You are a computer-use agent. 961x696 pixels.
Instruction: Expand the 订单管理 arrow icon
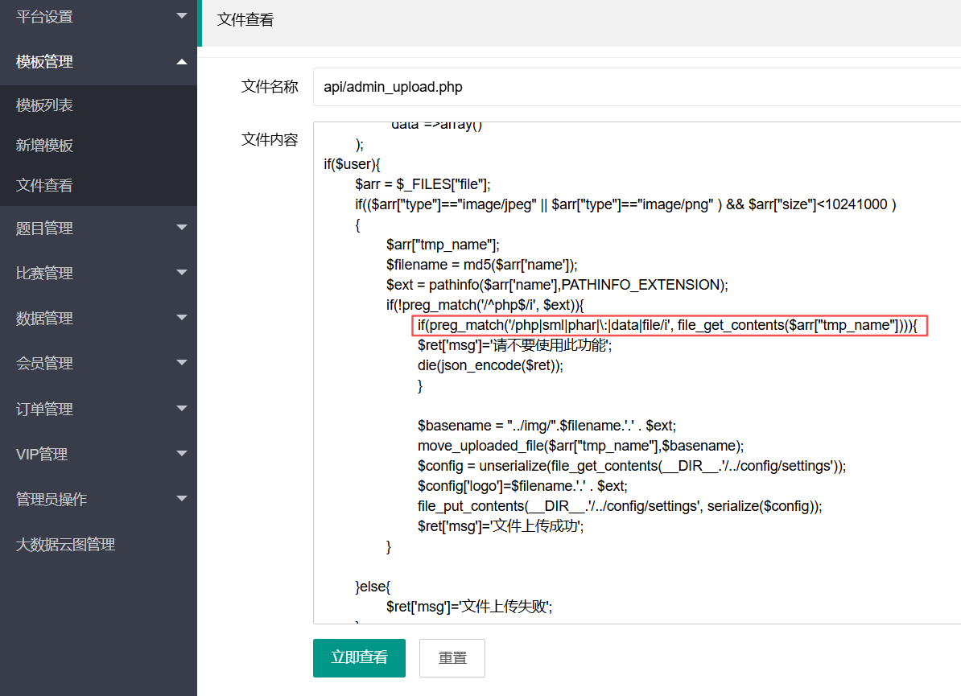click(181, 409)
